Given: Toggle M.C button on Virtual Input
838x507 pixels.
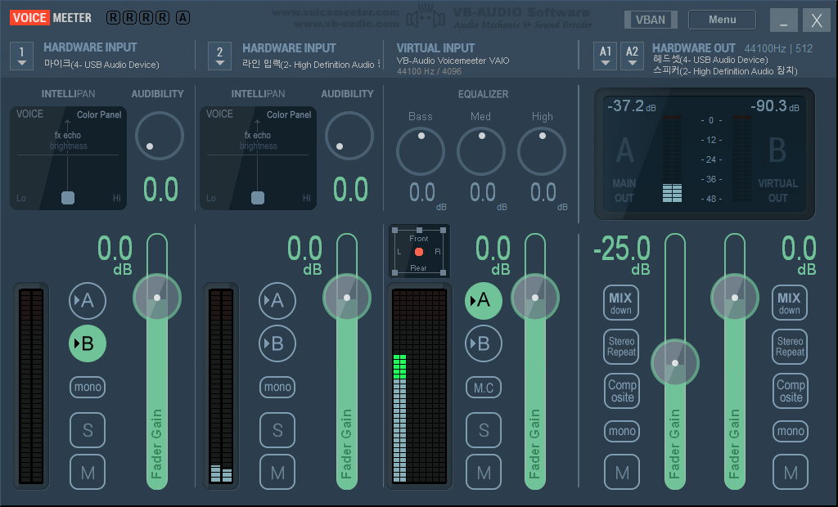Looking at the screenshot, I should [x=483, y=388].
